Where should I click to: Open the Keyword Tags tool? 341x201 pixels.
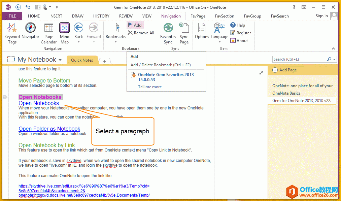[12, 33]
